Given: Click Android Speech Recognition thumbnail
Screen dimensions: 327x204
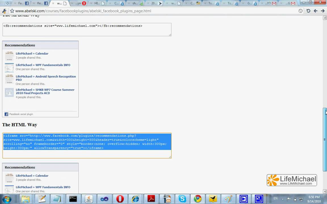Looking at the screenshot, I should (x=9, y=79).
